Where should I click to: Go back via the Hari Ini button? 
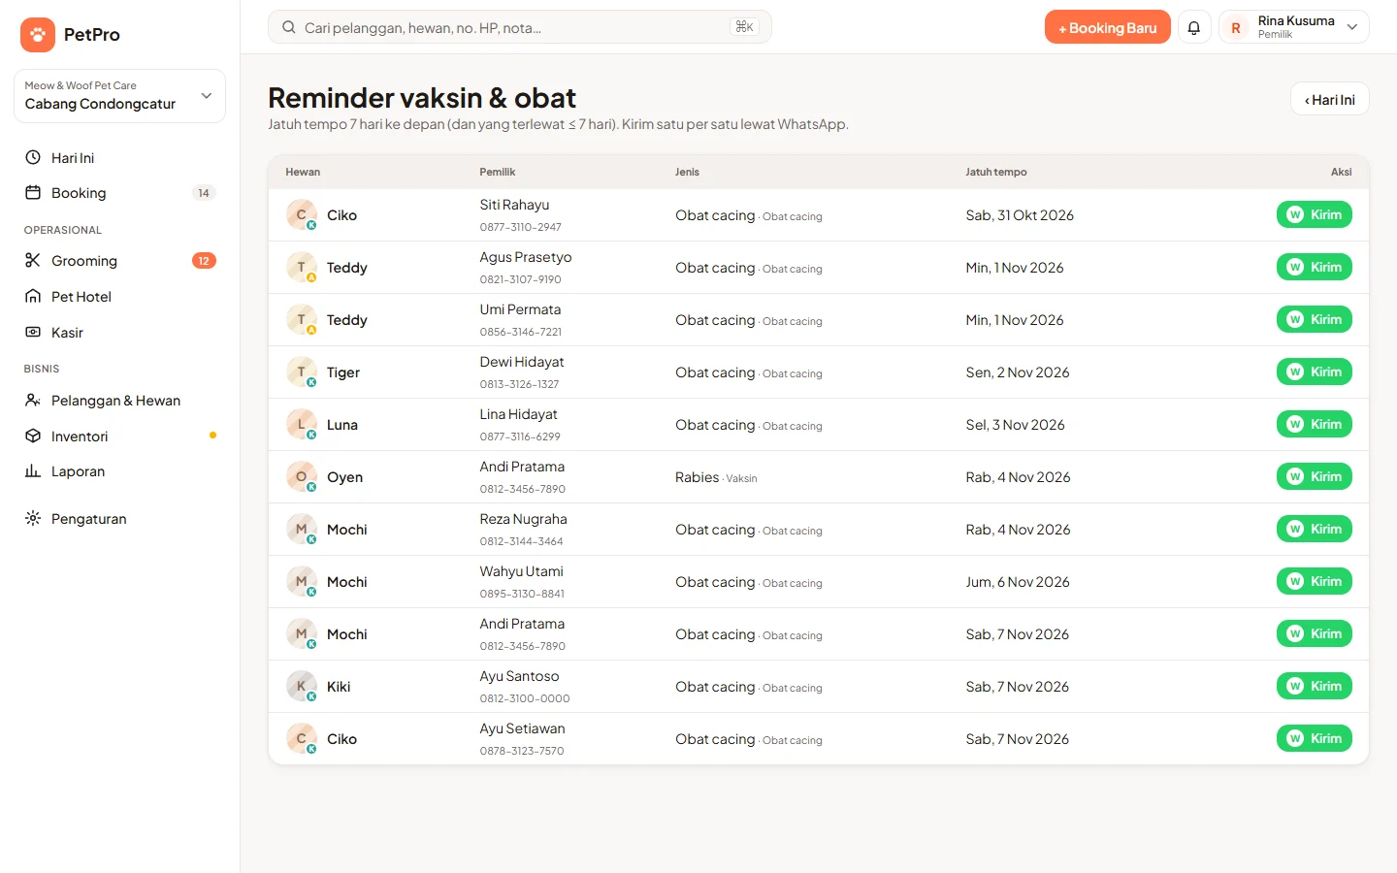[x=1330, y=99]
